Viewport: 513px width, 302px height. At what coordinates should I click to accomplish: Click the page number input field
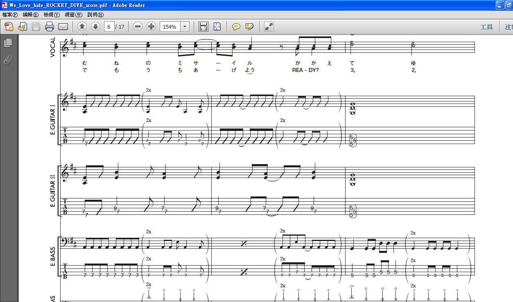pos(109,27)
